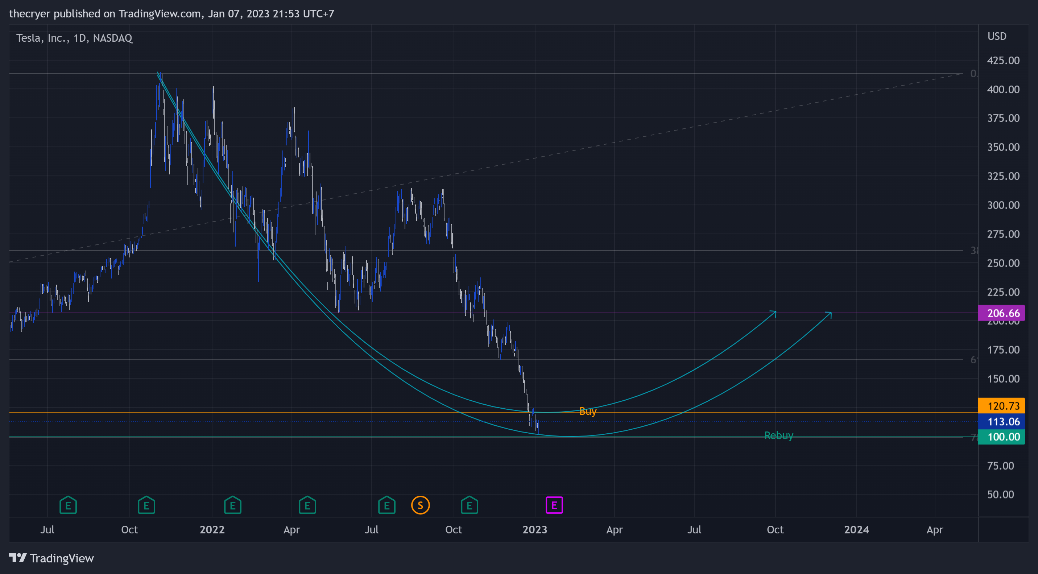Click the 425.00 price axis label

(x=1003, y=61)
